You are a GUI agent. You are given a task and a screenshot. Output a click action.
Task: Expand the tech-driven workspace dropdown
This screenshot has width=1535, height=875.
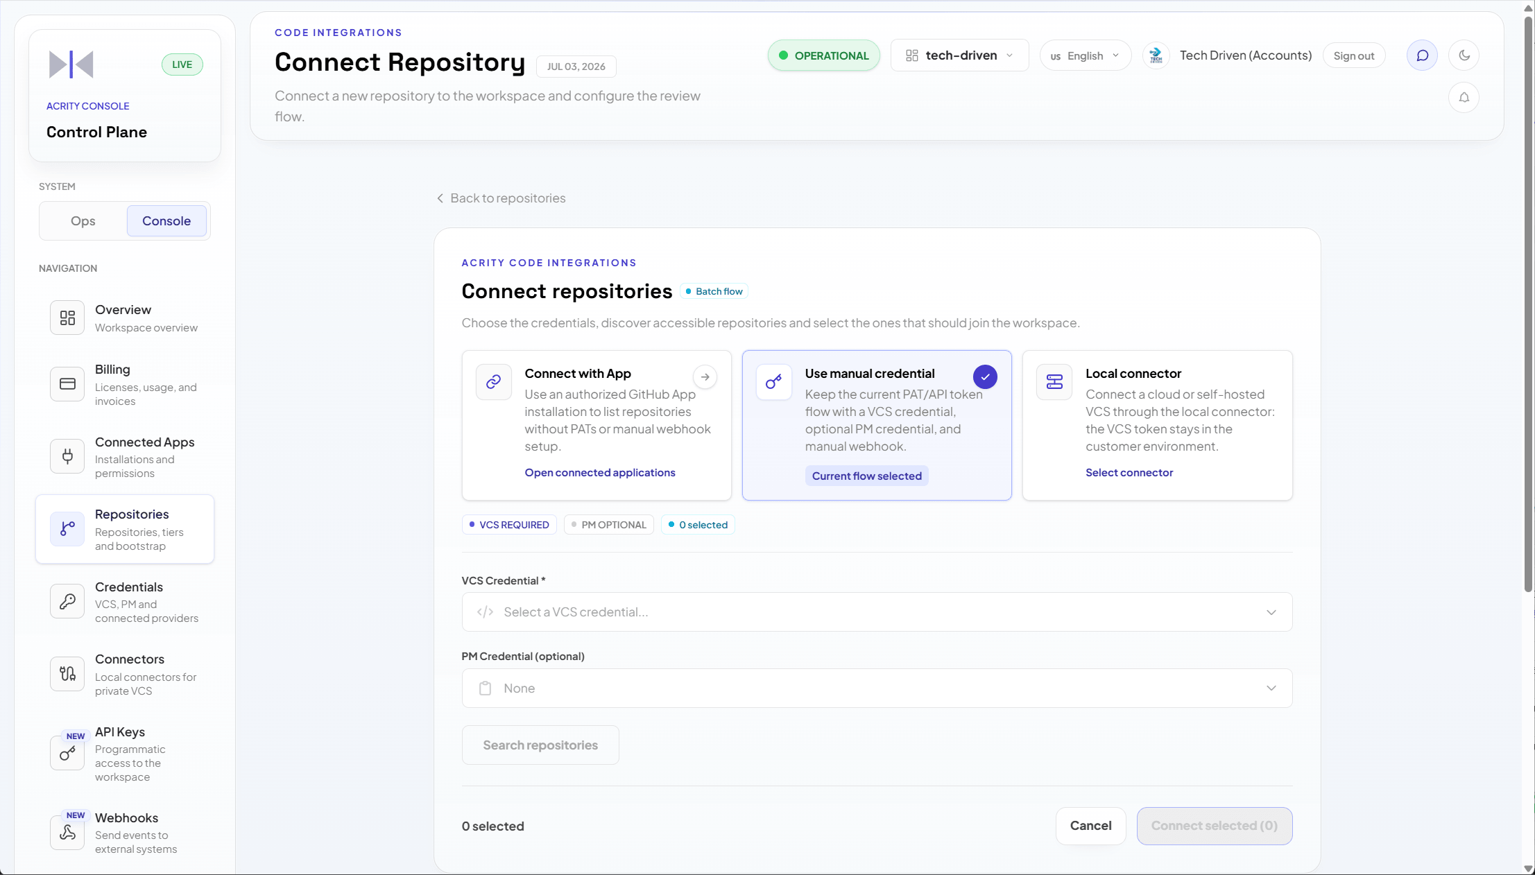pyautogui.click(x=959, y=55)
